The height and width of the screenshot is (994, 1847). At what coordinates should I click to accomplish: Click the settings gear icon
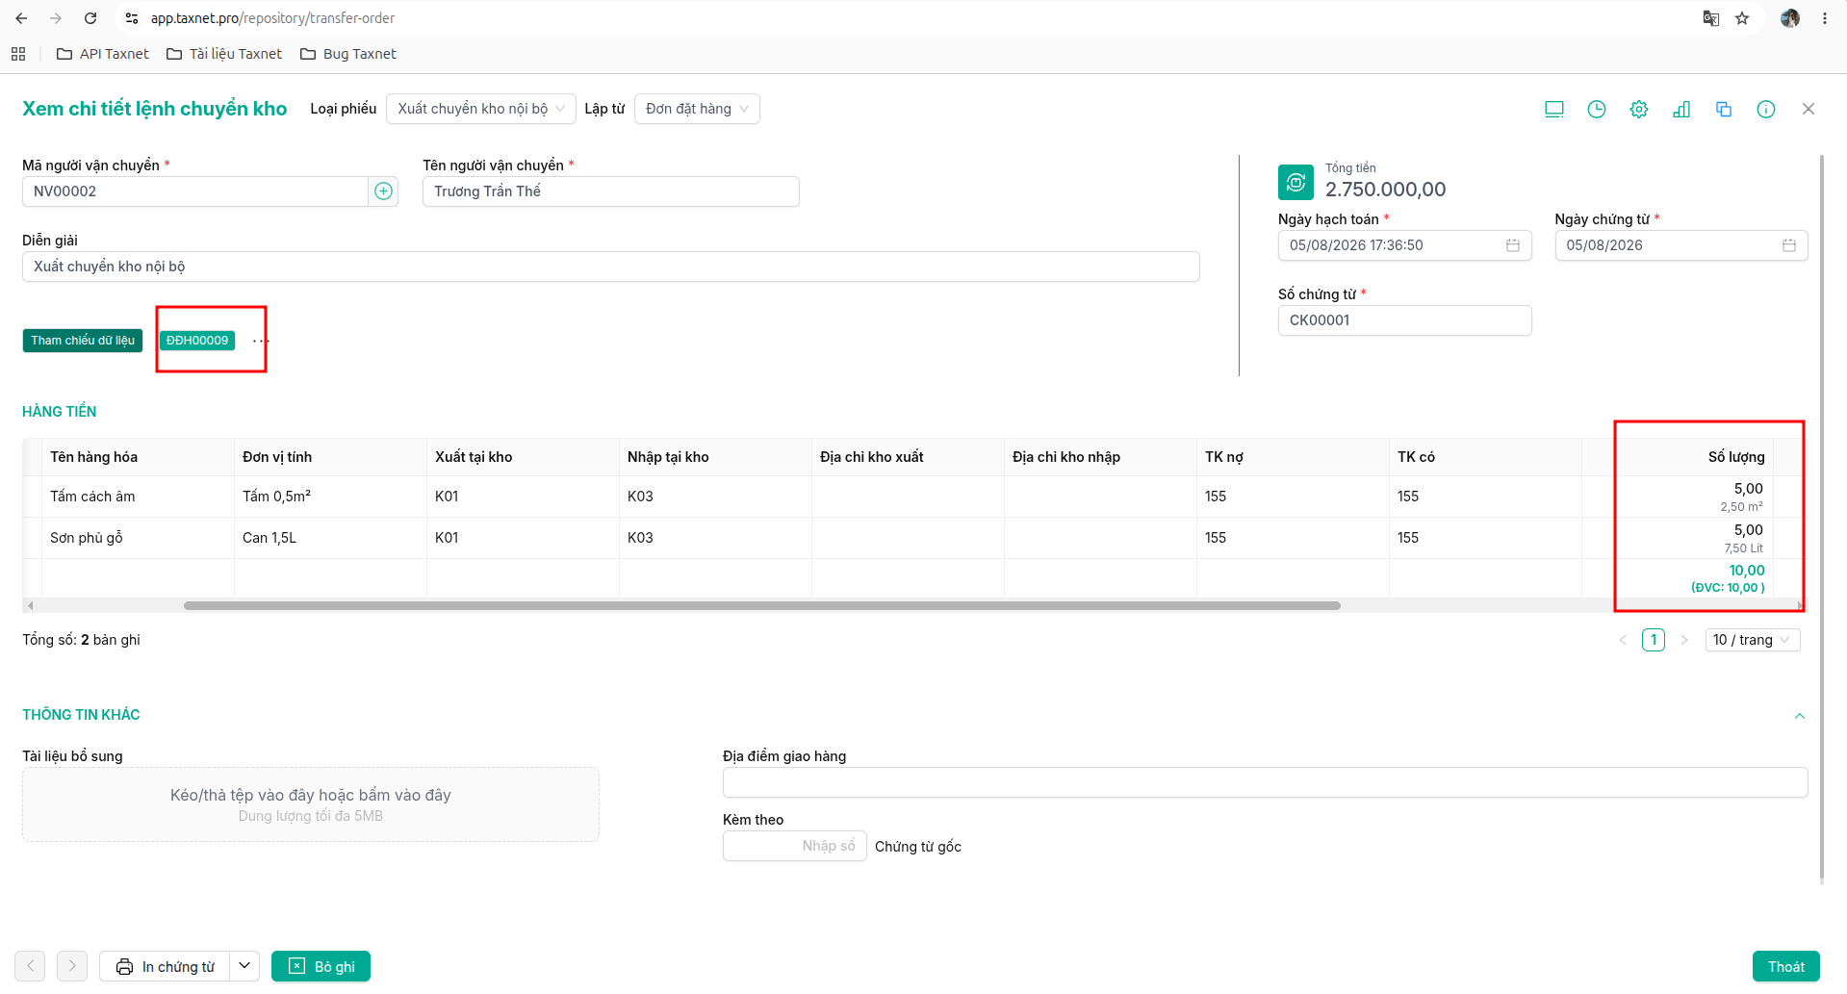[x=1639, y=109]
